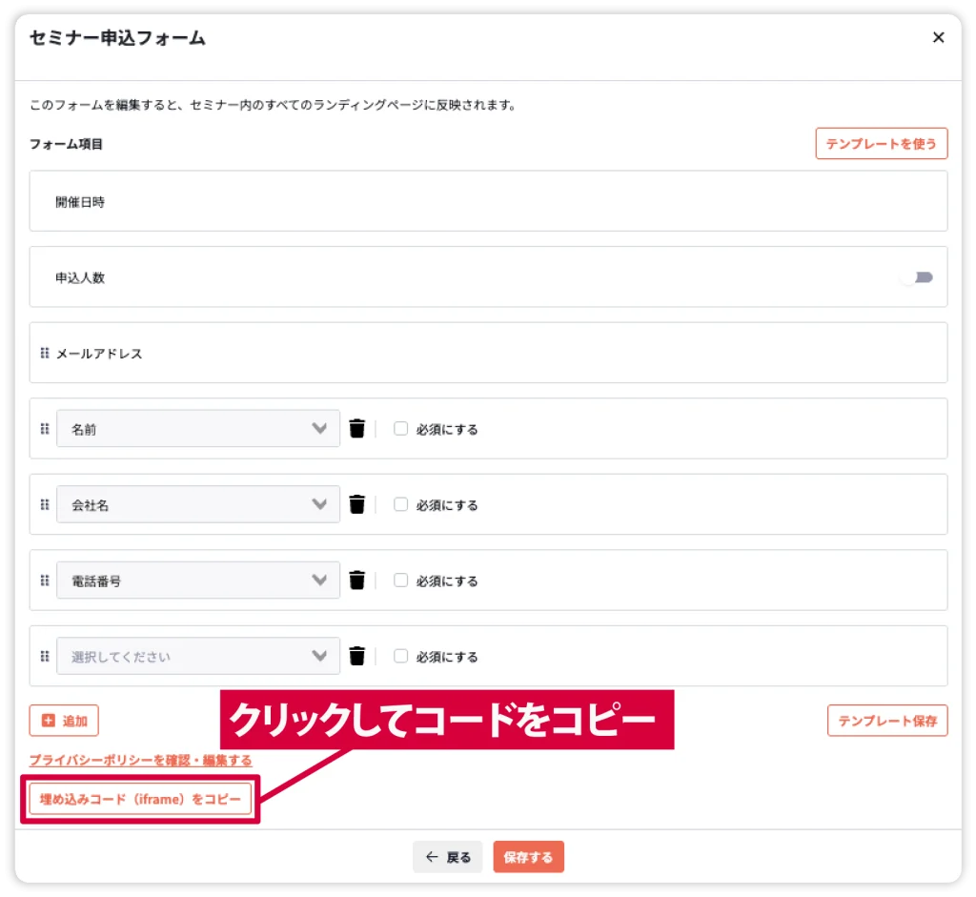Viewport: 976px width, 897px height.
Task: Delete the 名前 field with trash icon
Action: point(357,429)
